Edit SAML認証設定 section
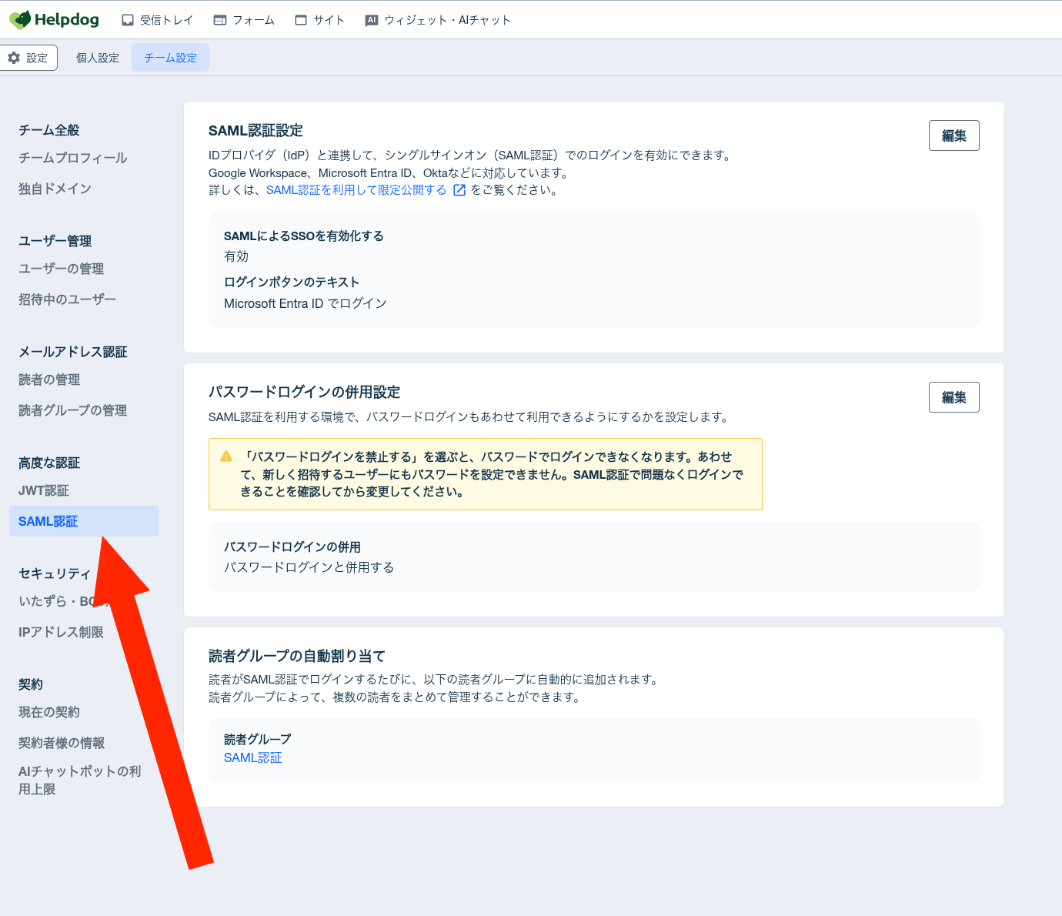The image size is (1062, 916). [953, 135]
